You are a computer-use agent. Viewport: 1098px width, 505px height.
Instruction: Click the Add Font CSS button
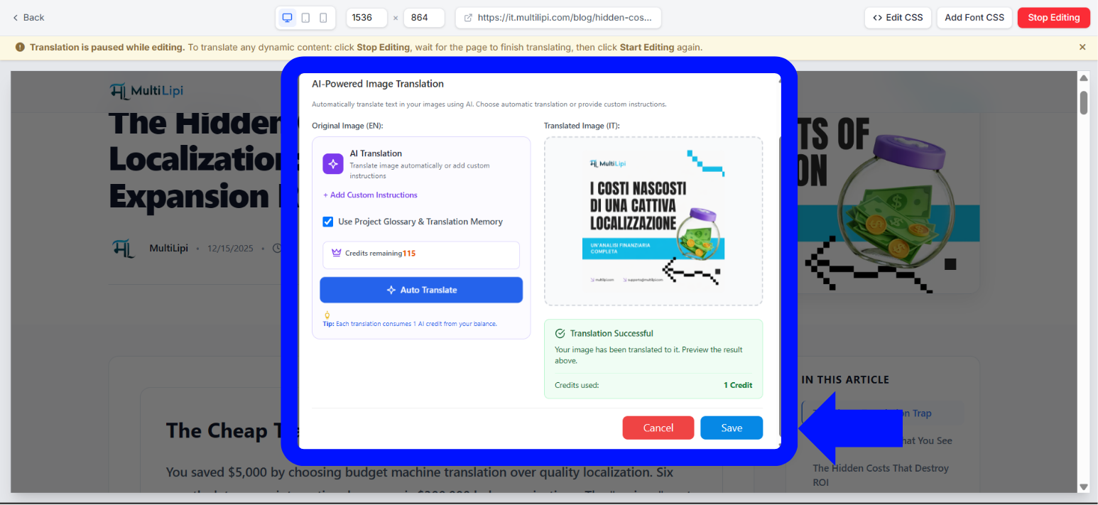click(x=974, y=18)
